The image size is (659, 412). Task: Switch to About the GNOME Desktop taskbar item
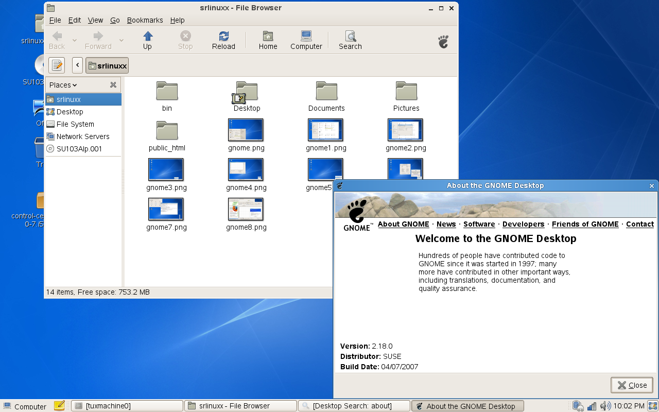click(467, 406)
